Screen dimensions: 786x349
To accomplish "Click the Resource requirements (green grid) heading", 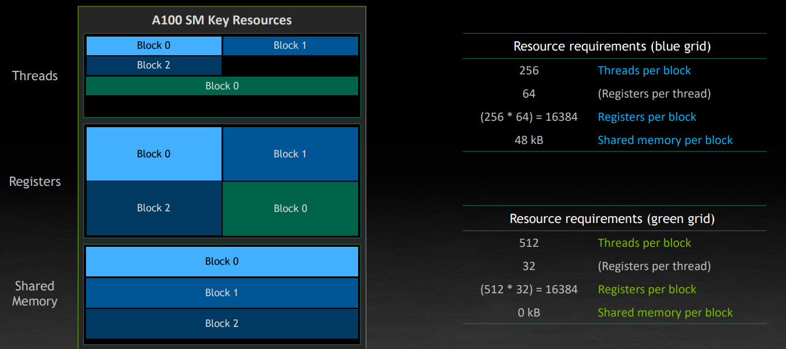I will [612, 219].
